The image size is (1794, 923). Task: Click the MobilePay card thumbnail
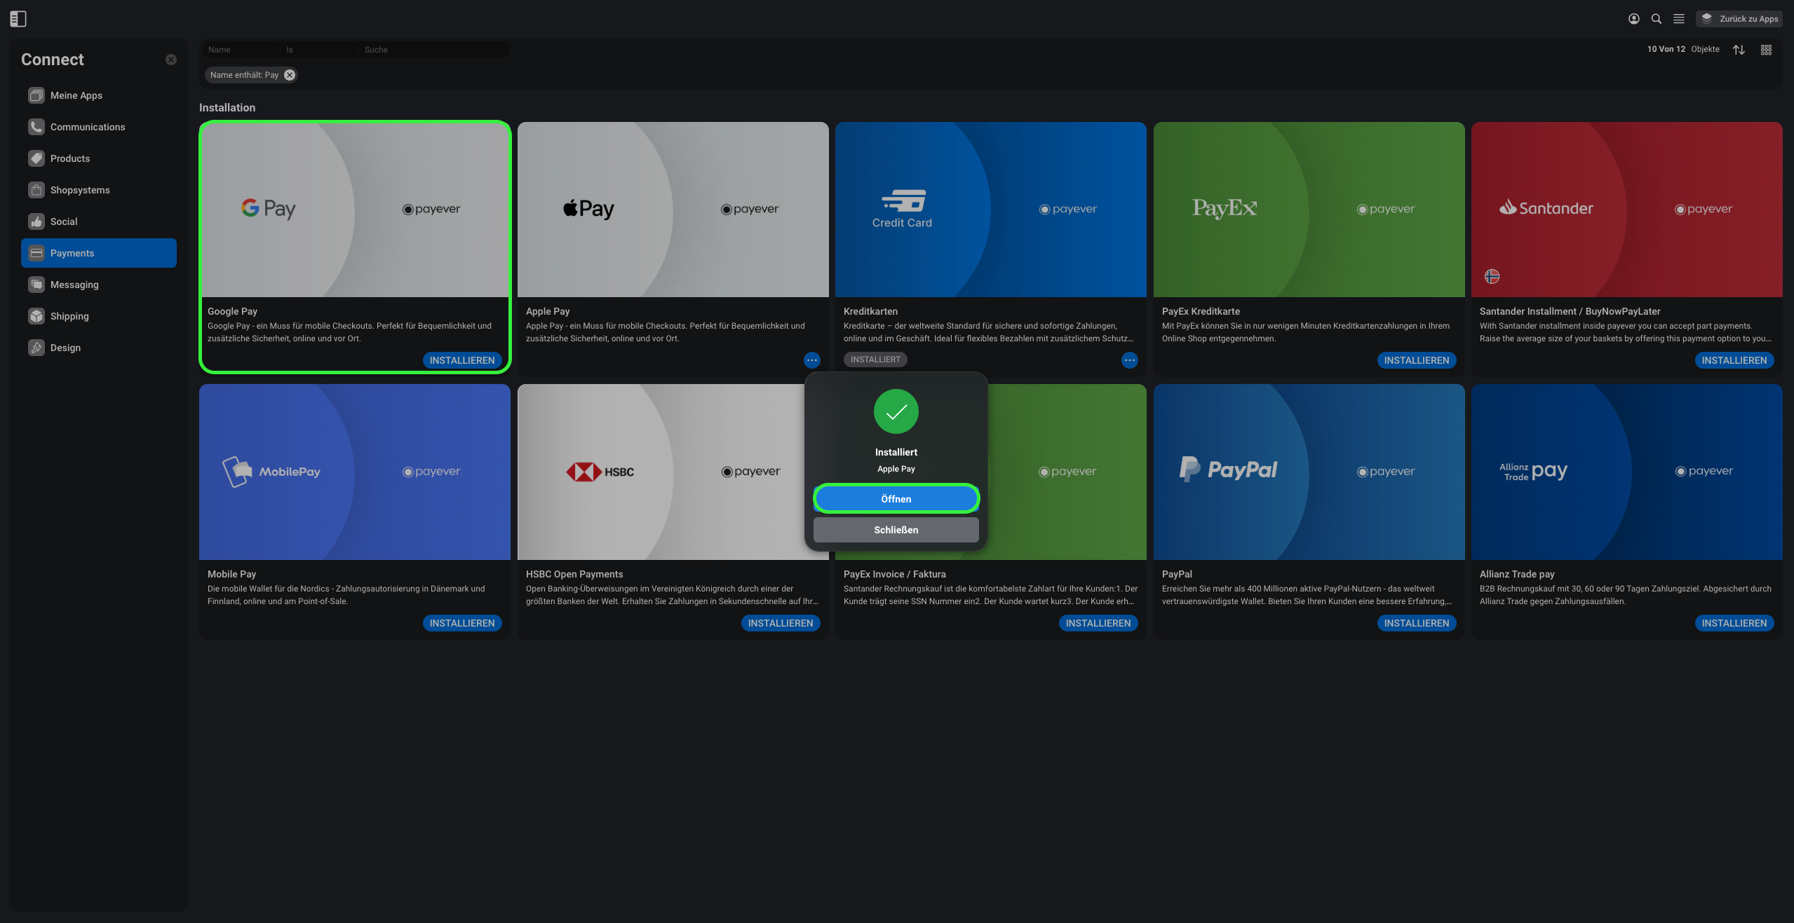click(x=355, y=472)
